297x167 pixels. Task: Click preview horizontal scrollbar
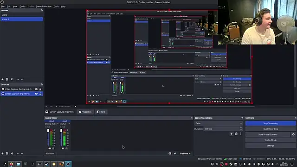coord(186,106)
